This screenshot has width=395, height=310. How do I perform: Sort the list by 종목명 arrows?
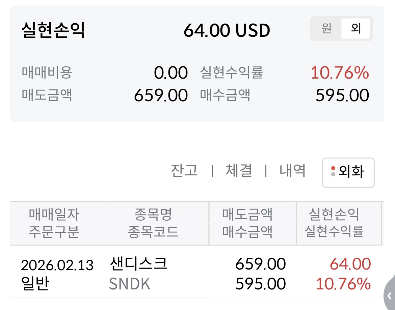pyautogui.click(x=181, y=214)
